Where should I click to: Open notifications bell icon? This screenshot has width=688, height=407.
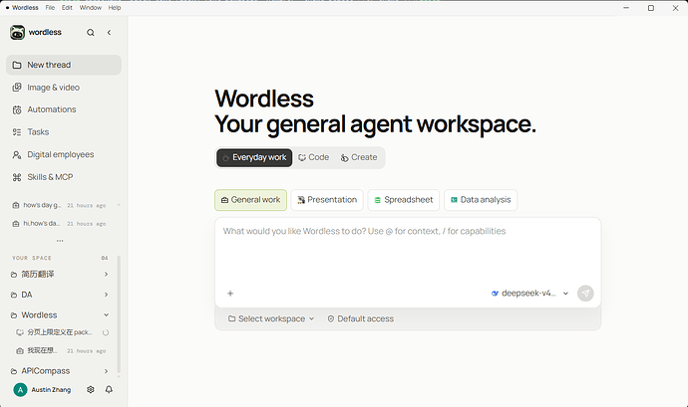(x=109, y=389)
